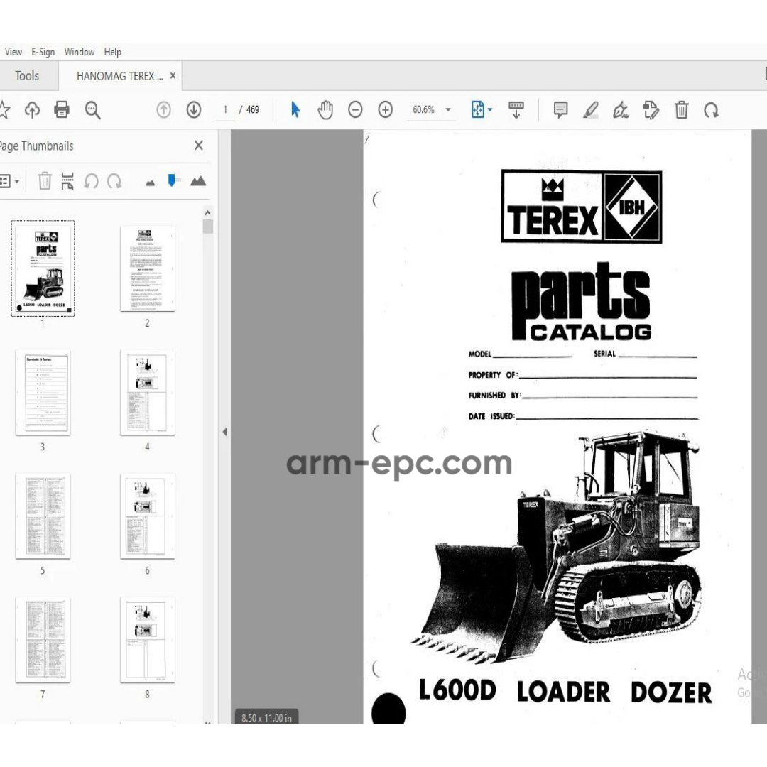Select page 5 thumbnail
Image resolution: width=767 pixels, height=767 pixels.
[x=43, y=516]
